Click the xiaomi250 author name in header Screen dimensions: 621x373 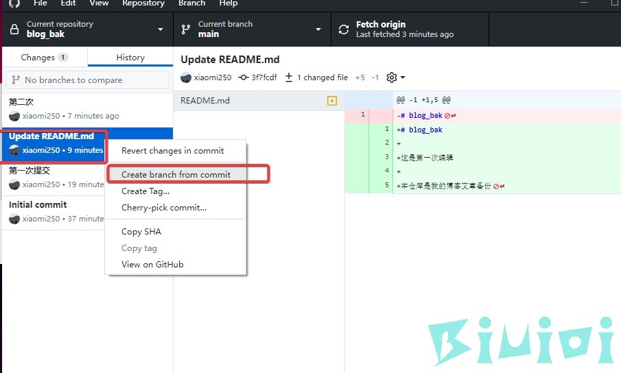(213, 77)
